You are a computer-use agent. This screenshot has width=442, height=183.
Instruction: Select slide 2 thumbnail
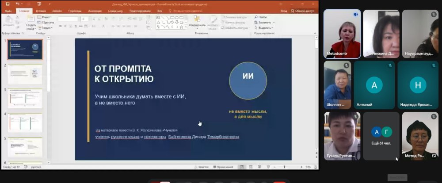tap(25, 74)
